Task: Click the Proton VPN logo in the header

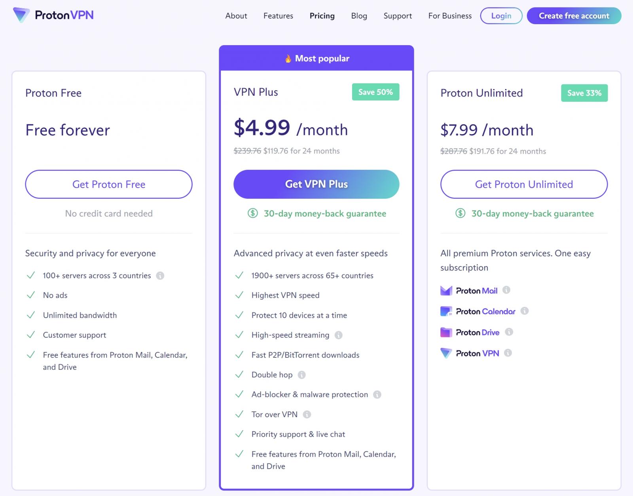Action: (x=53, y=15)
